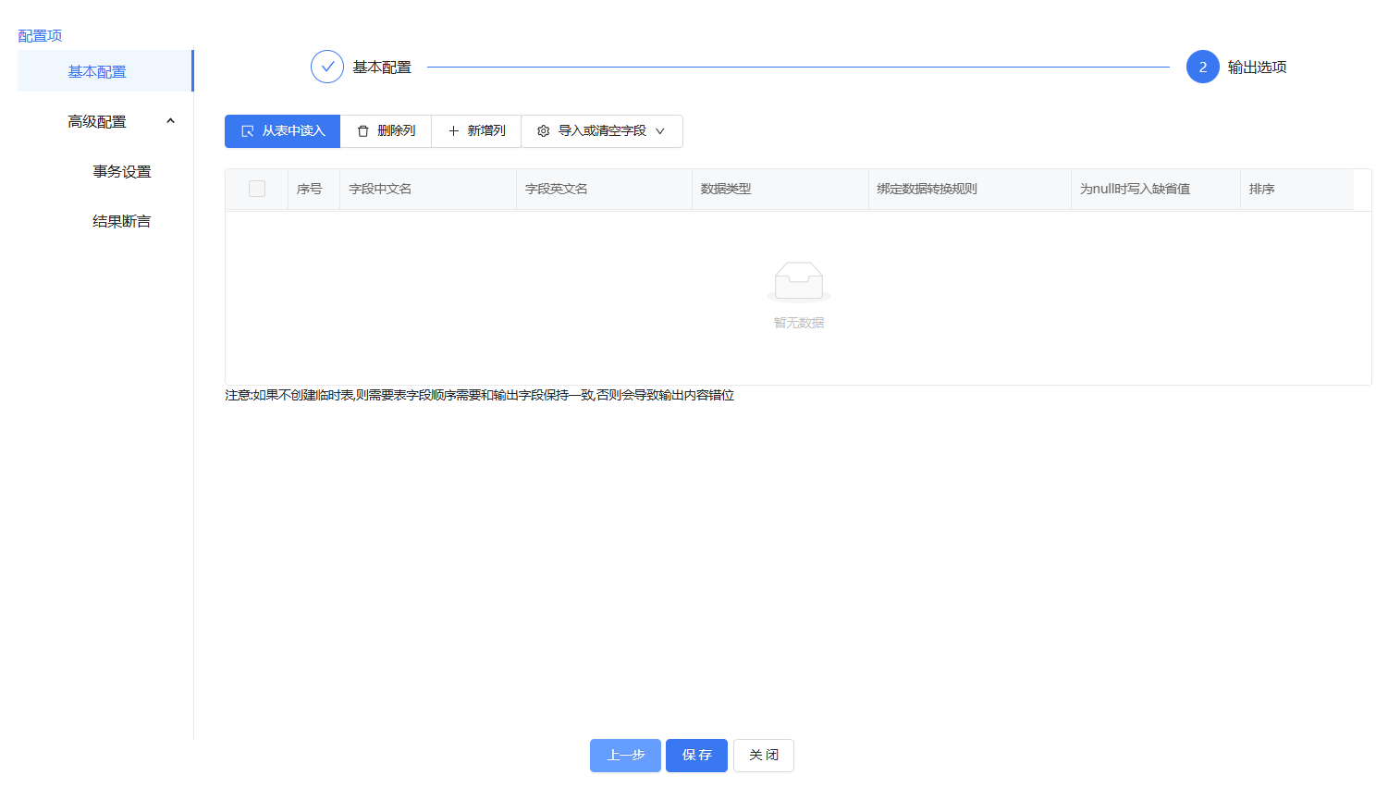The height and width of the screenshot is (812, 1388).
Task: Click the trash icon beside 删除列
Action: [x=362, y=130]
